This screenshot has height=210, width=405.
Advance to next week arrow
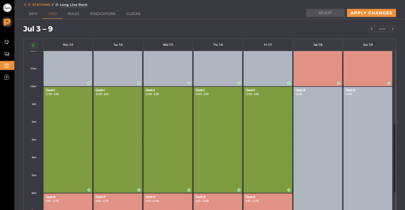(393, 29)
